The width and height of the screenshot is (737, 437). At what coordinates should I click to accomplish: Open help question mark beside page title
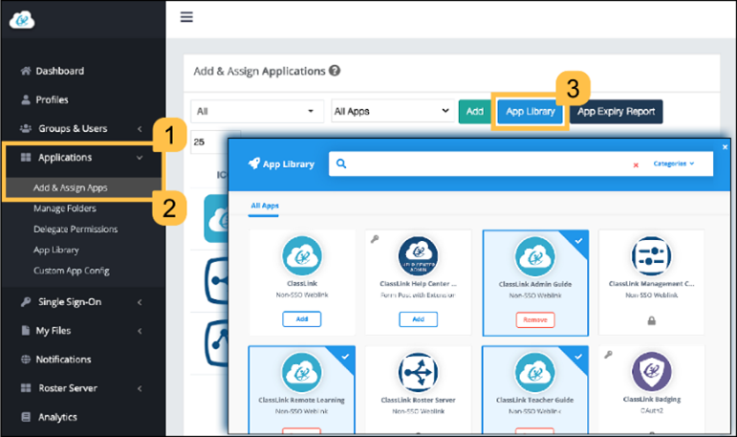(x=335, y=71)
